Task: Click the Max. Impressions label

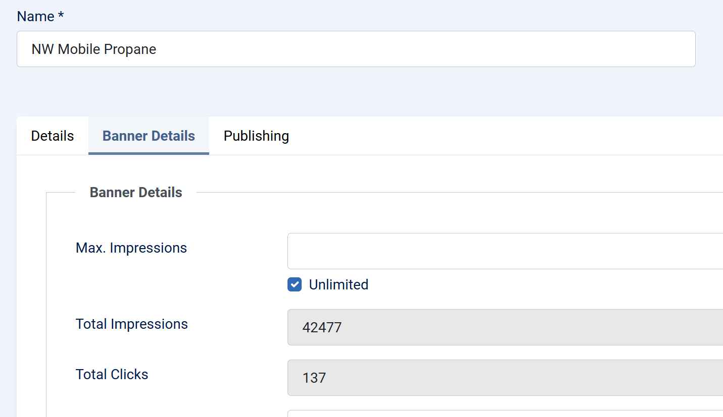Action: pyautogui.click(x=131, y=248)
